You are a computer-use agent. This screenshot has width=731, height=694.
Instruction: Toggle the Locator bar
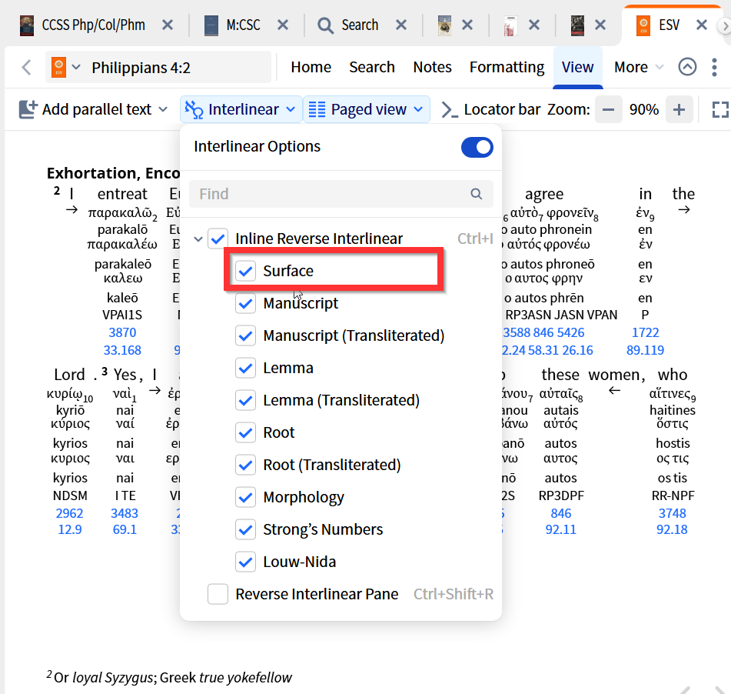coord(490,109)
